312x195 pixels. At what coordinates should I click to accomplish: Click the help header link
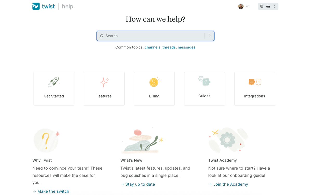(68, 6)
